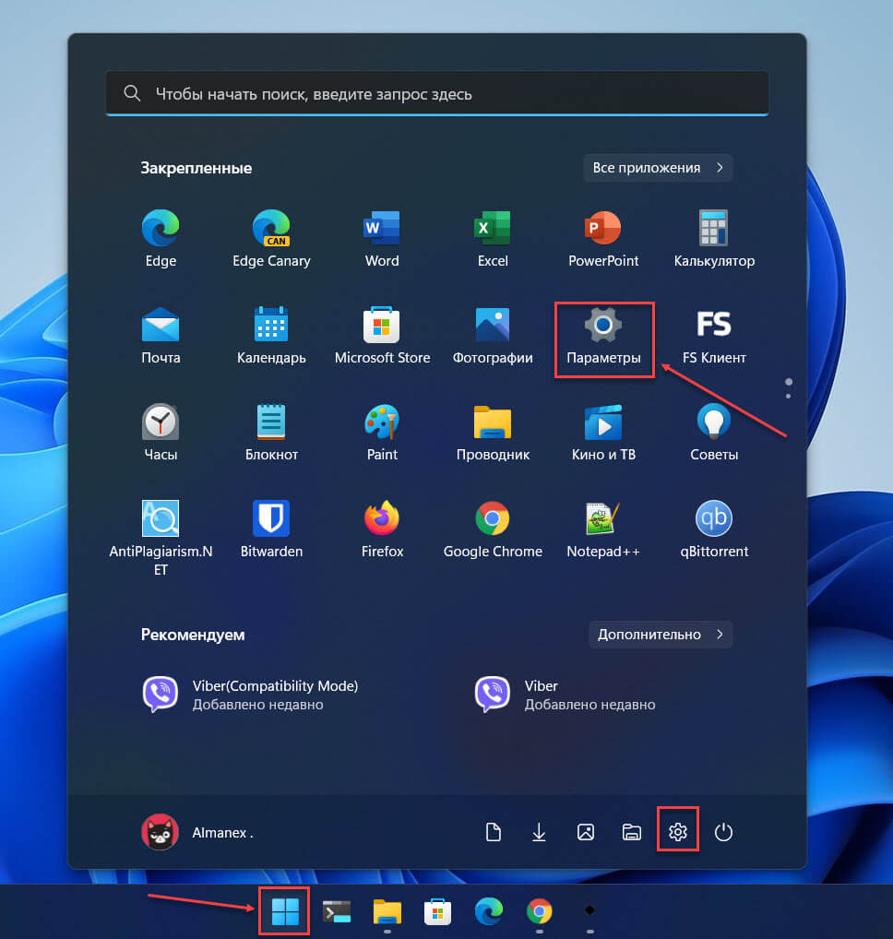Open Edge on the taskbar
This screenshot has width=893, height=939.
[x=489, y=911]
